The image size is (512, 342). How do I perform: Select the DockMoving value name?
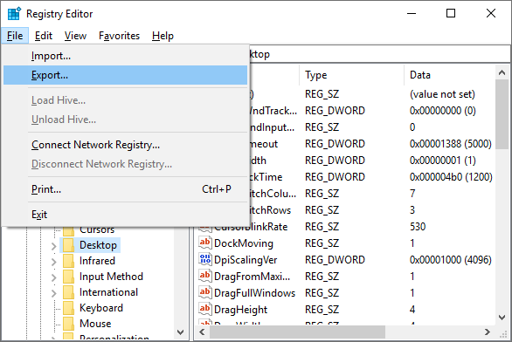point(244,243)
